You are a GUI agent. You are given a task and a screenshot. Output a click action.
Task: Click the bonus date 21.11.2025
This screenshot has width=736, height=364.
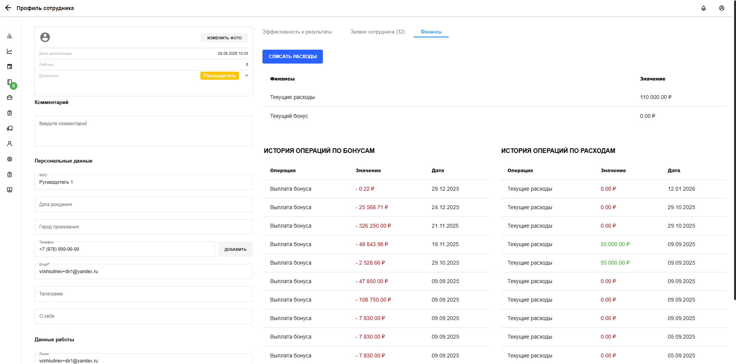click(x=445, y=226)
